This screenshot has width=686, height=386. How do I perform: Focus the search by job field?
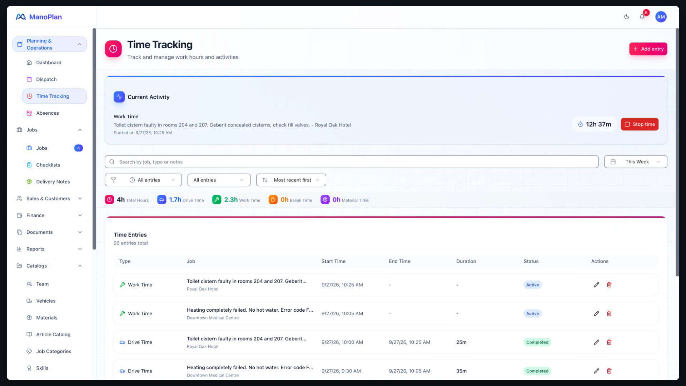(352, 162)
